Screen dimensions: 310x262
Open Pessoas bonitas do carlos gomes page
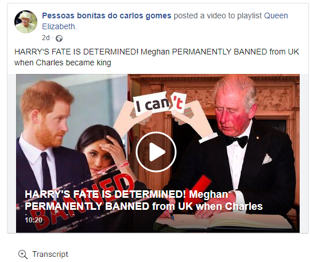107,15
